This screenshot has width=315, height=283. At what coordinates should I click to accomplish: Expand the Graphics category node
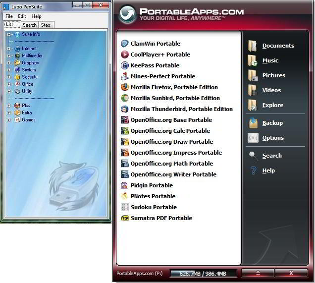point(8,63)
